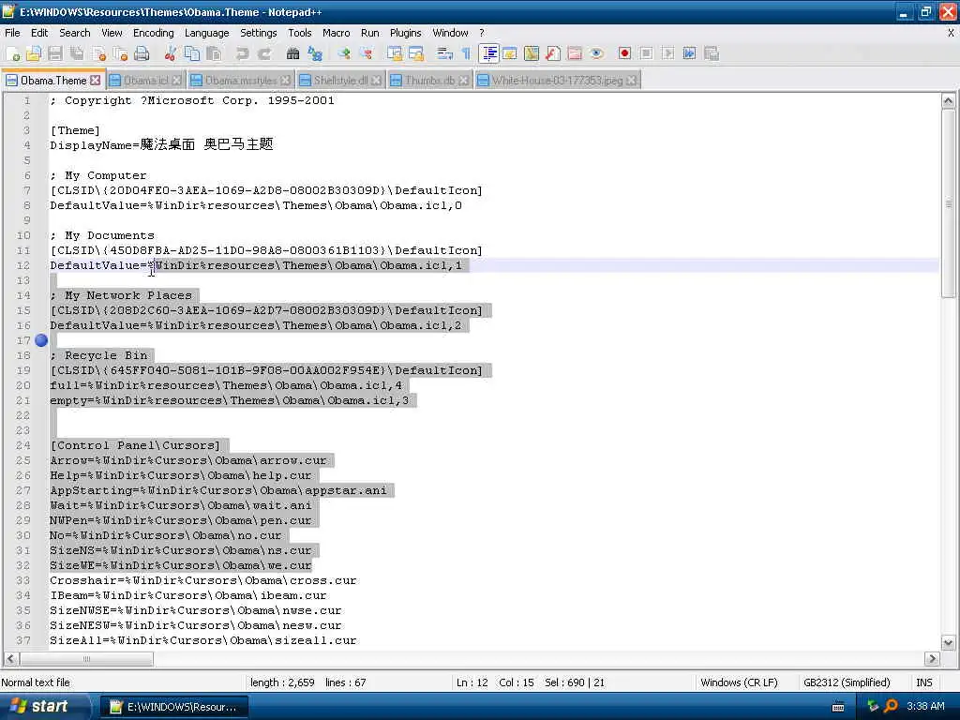
Task: Click the Open file toolbar icon
Action: pos(34,53)
